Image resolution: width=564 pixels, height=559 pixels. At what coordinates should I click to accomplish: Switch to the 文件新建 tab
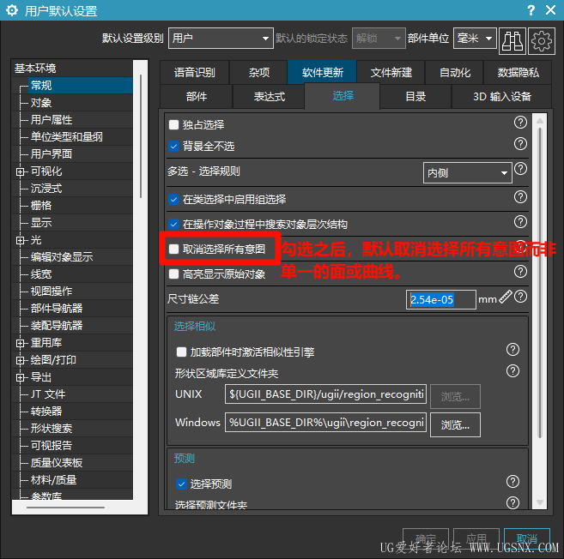pyautogui.click(x=391, y=72)
